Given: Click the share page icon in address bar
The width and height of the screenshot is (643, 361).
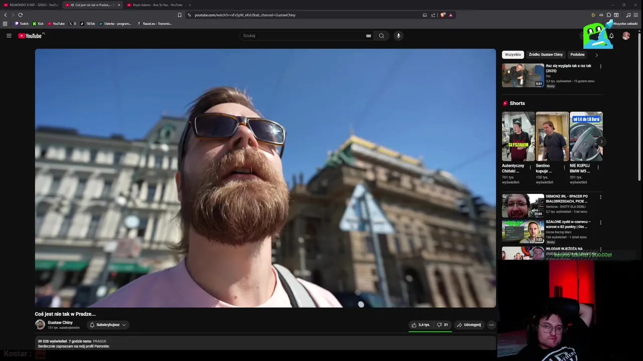Looking at the screenshot, I should (x=433, y=15).
